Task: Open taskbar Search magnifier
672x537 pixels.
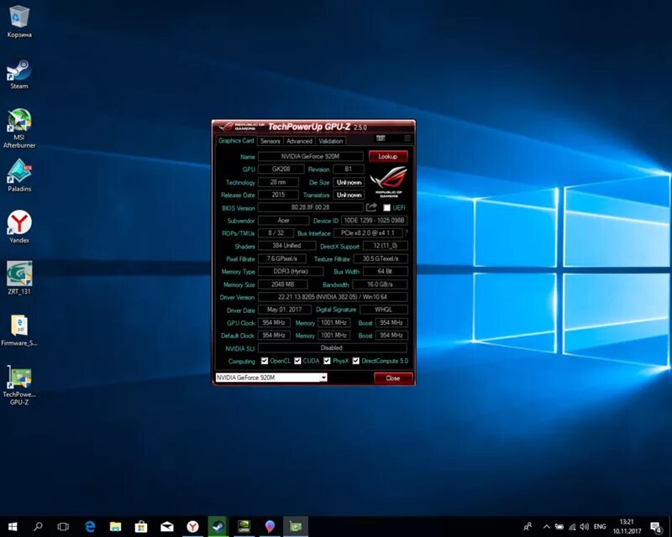Action: [x=38, y=526]
